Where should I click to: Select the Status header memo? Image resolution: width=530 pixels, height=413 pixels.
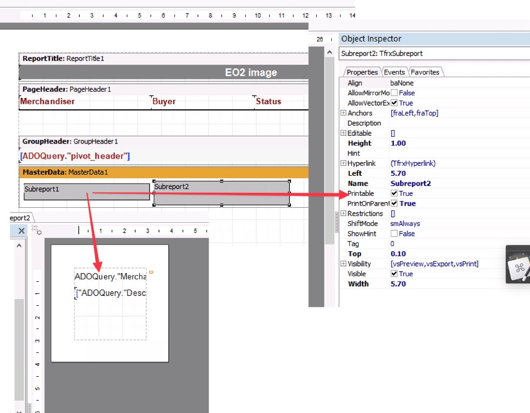point(281,102)
